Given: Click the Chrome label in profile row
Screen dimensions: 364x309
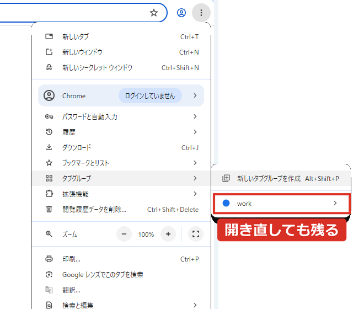Looking at the screenshot, I should pyautogui.click(x=74, y=95).
